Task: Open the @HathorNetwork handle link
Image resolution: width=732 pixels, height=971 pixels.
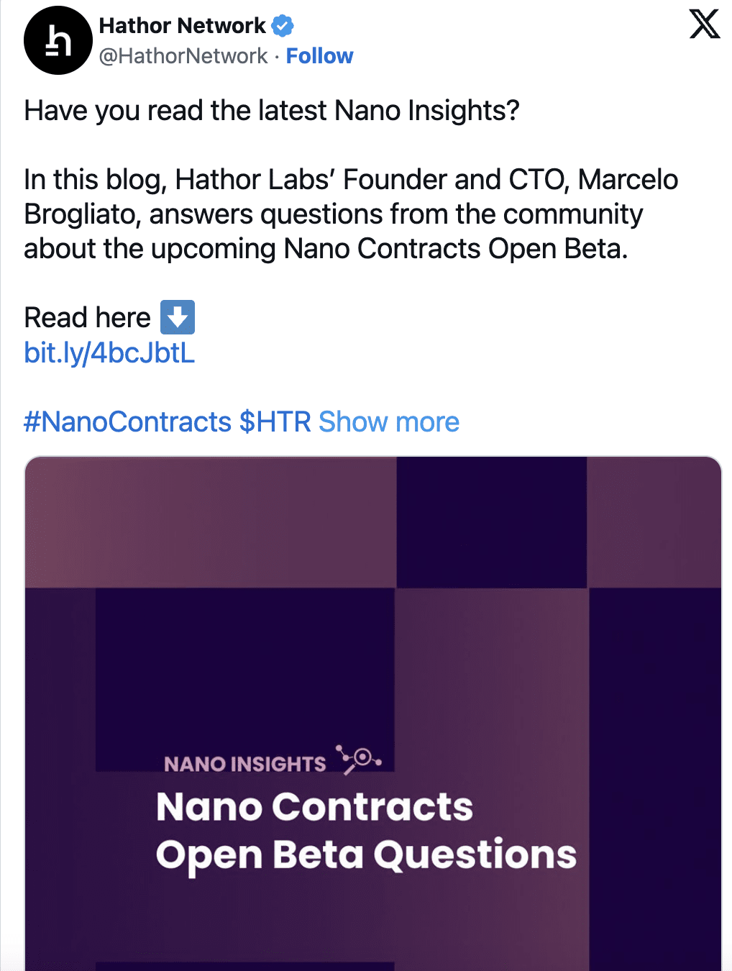Action: click(183, 56)
